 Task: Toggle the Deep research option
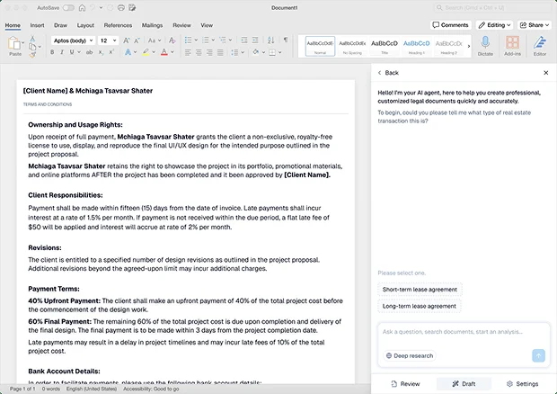410,355
